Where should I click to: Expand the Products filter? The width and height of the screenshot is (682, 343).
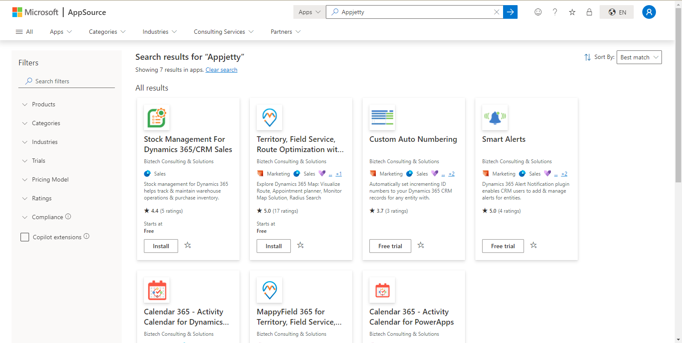(x=39, y=104)
